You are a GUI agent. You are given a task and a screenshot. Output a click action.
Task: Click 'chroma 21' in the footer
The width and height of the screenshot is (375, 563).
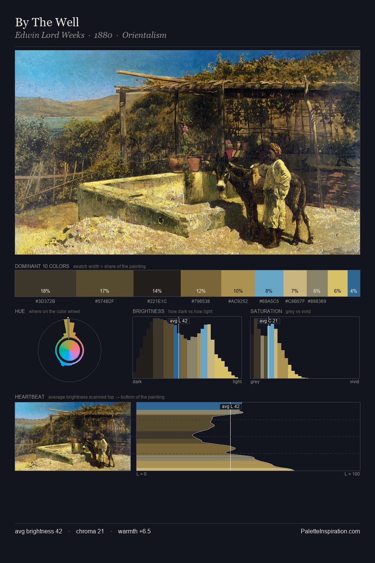(x=90, y=531)
